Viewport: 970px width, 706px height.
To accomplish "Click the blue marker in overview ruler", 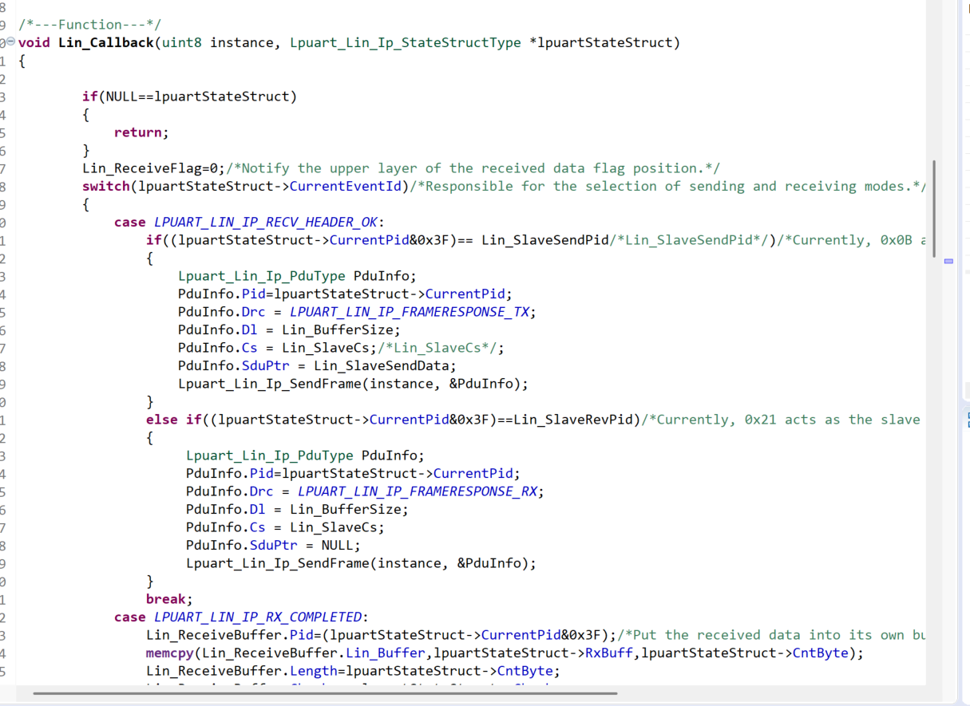I will [948, 261].
